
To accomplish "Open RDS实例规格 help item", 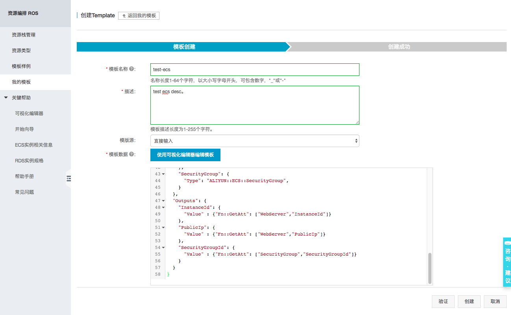I will 29,161.
